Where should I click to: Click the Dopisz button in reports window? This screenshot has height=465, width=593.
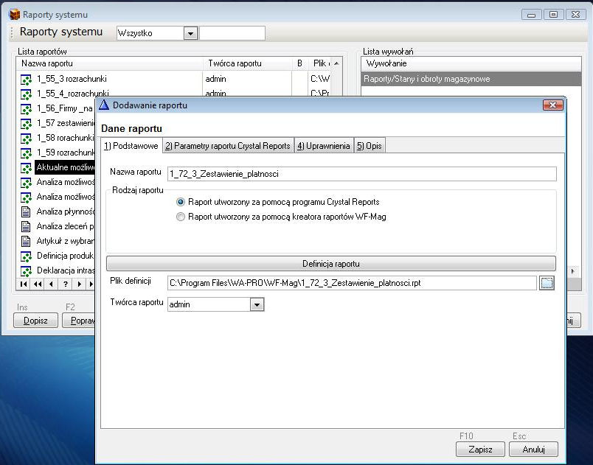35,321
